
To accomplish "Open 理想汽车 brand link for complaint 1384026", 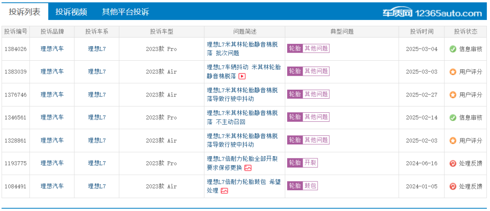I will click(52, 49).
